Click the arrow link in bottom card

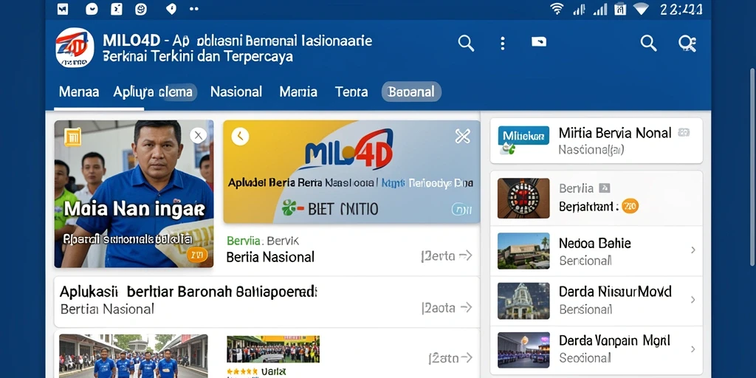coord(450,358)
